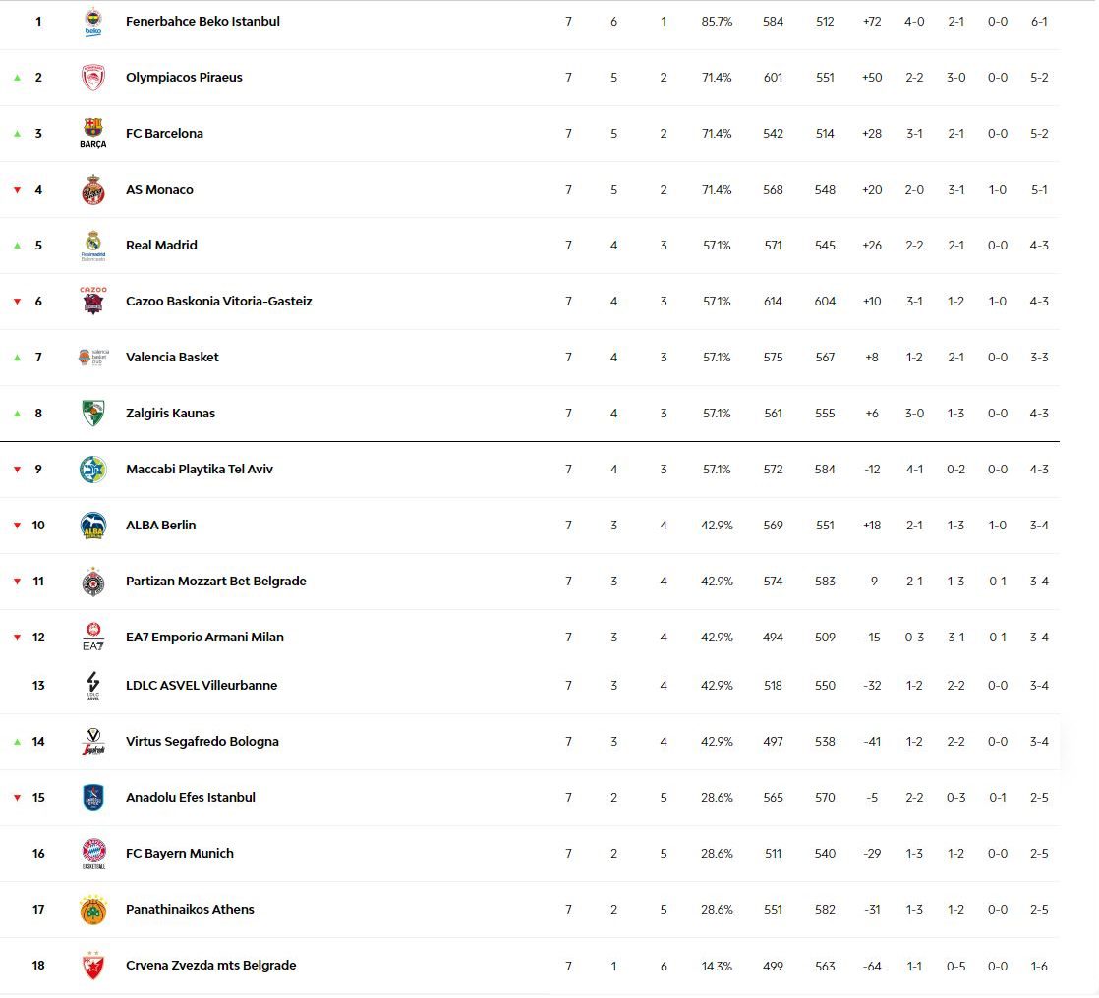Select the AS Monaco team logo
This screenshot has height=998, width=1099.
(93, 190)
